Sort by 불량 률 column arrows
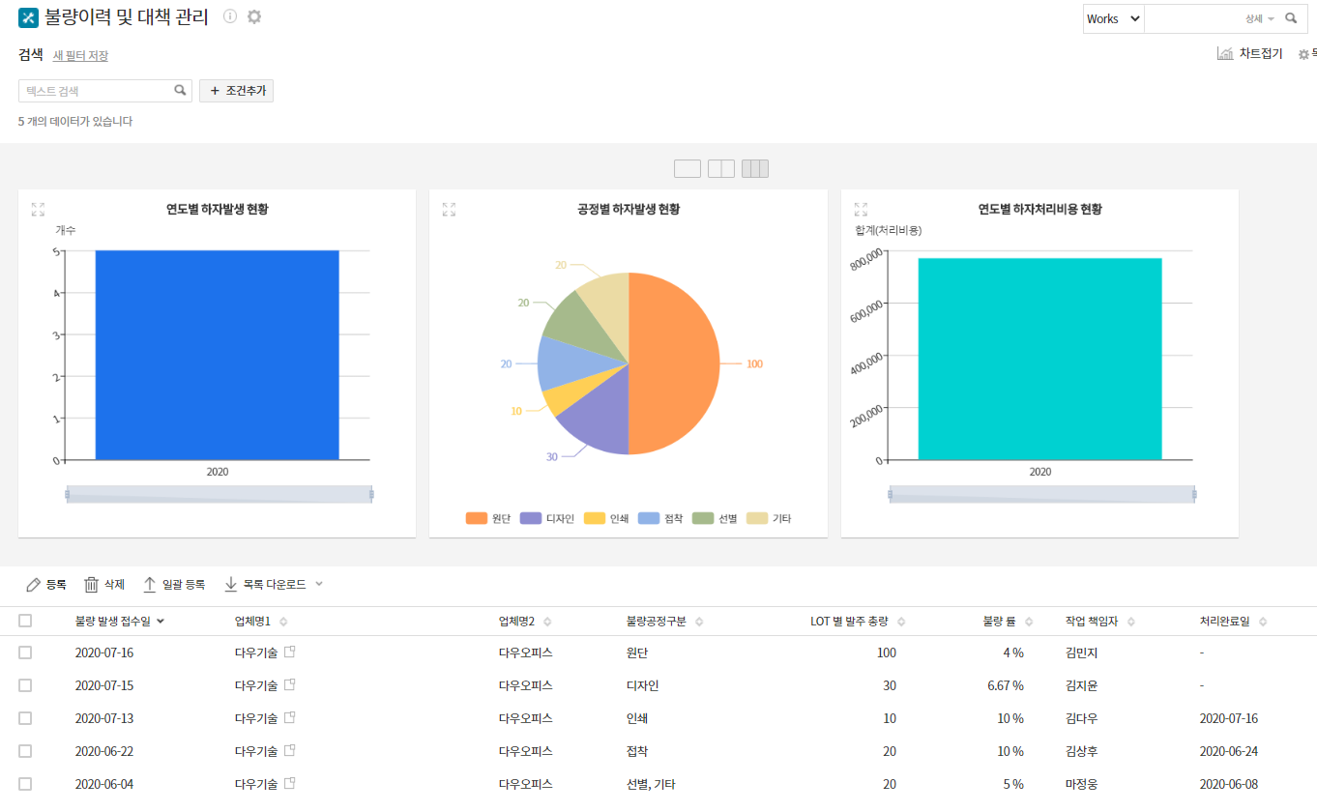 tap(1029, 622)
